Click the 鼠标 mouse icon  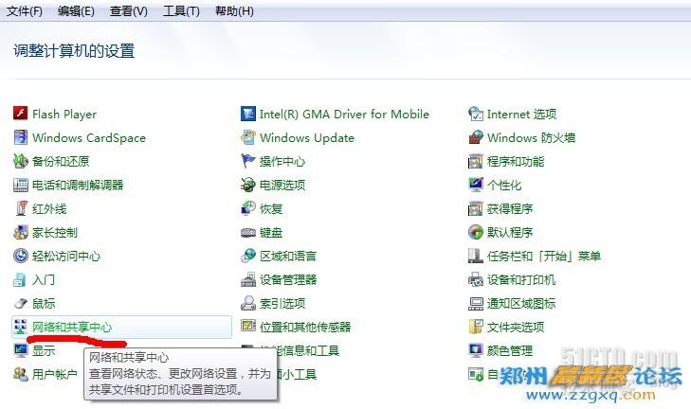20,303
